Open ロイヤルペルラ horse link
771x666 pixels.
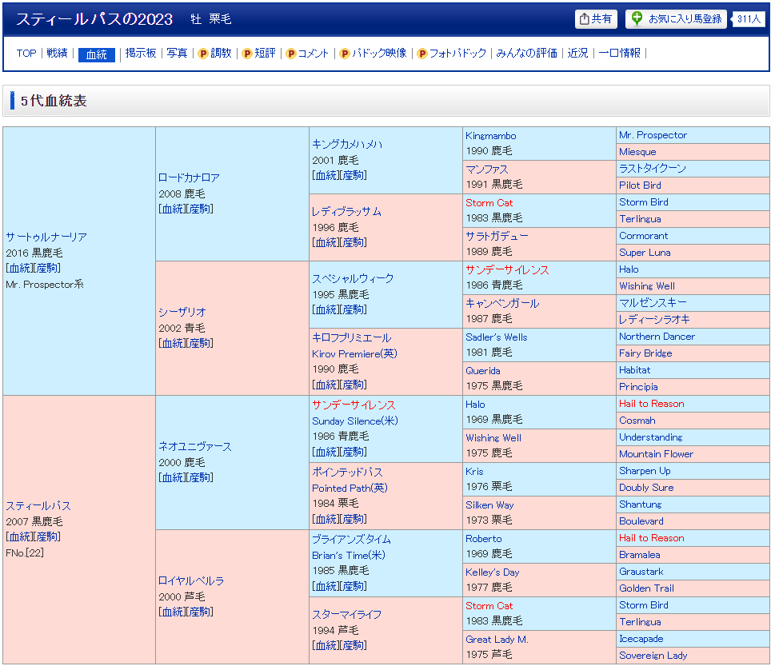[191, 580]
